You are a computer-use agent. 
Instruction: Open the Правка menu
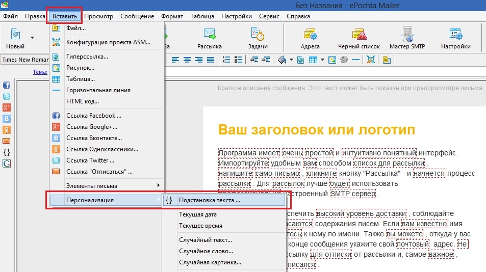35,16
